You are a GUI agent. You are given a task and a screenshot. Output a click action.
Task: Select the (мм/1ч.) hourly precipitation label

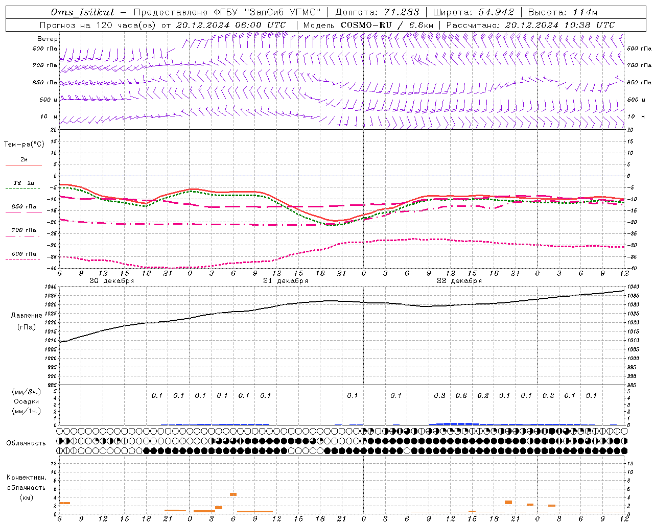26,411
